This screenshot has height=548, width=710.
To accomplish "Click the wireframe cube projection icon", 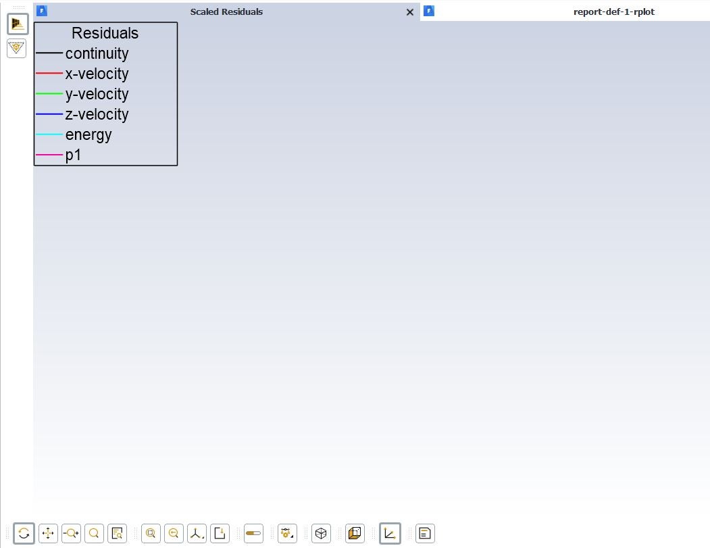I will (321, 533).
